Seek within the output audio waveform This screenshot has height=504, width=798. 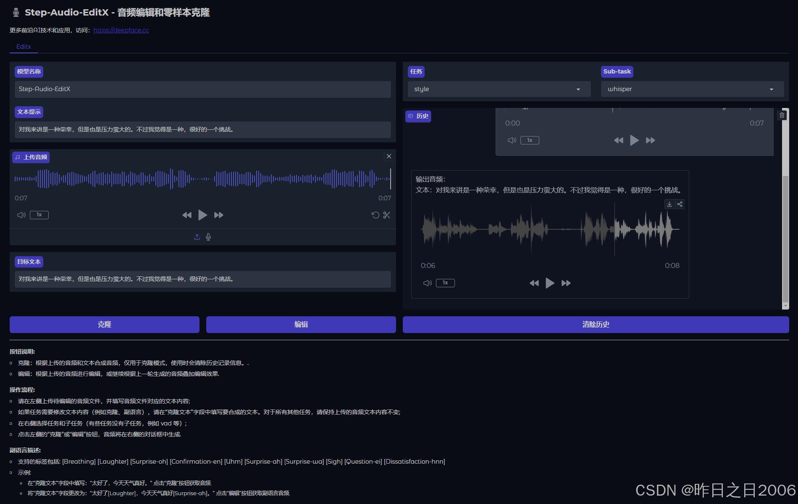pos(550,229)
